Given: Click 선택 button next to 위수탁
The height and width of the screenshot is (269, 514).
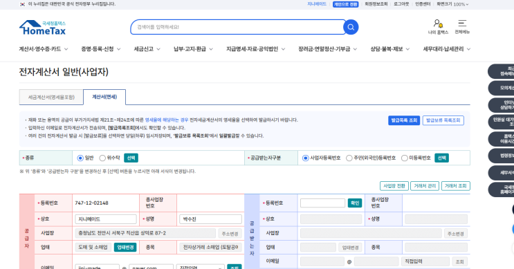Looking at the screenshot, I should click(x=131, y=158).
